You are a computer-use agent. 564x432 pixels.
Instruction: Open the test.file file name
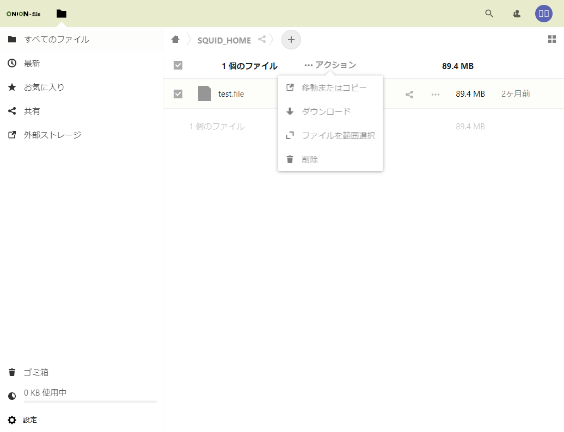click(x=231, y=94)
